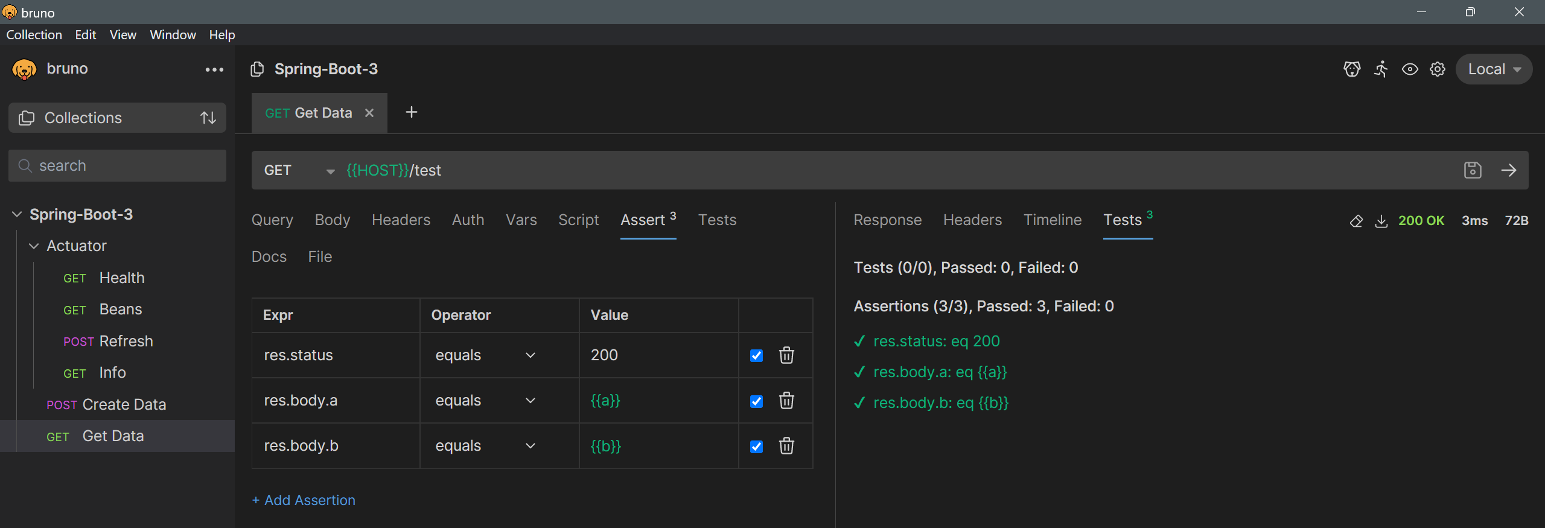Click the Collections folder icon
The height and width of the screenshot is (528, 1545).
coord(27,118)
